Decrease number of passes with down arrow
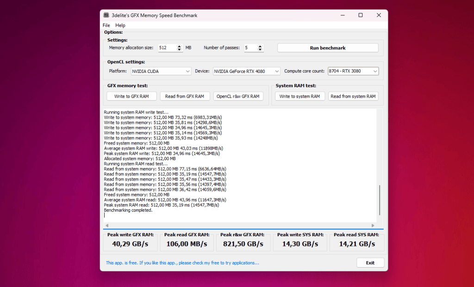Image resolution: width=474 pixels, height=287 pixels. 260,50
